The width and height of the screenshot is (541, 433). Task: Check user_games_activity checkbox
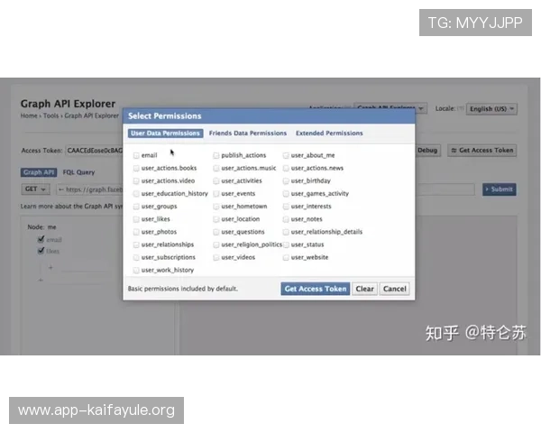pyautogui.click(x=286, y=194)
